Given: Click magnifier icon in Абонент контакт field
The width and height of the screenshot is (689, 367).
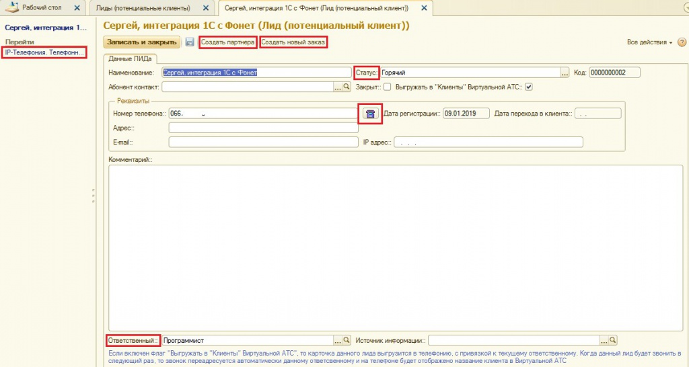Looking at the screenshot, I should 347,87.
